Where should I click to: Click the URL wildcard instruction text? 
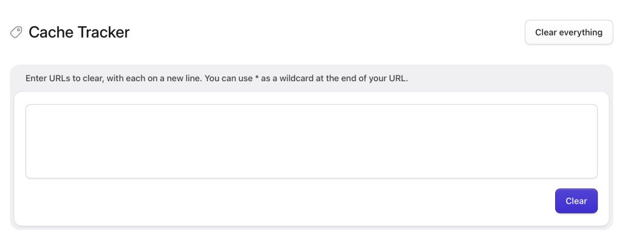coord(216,79)
